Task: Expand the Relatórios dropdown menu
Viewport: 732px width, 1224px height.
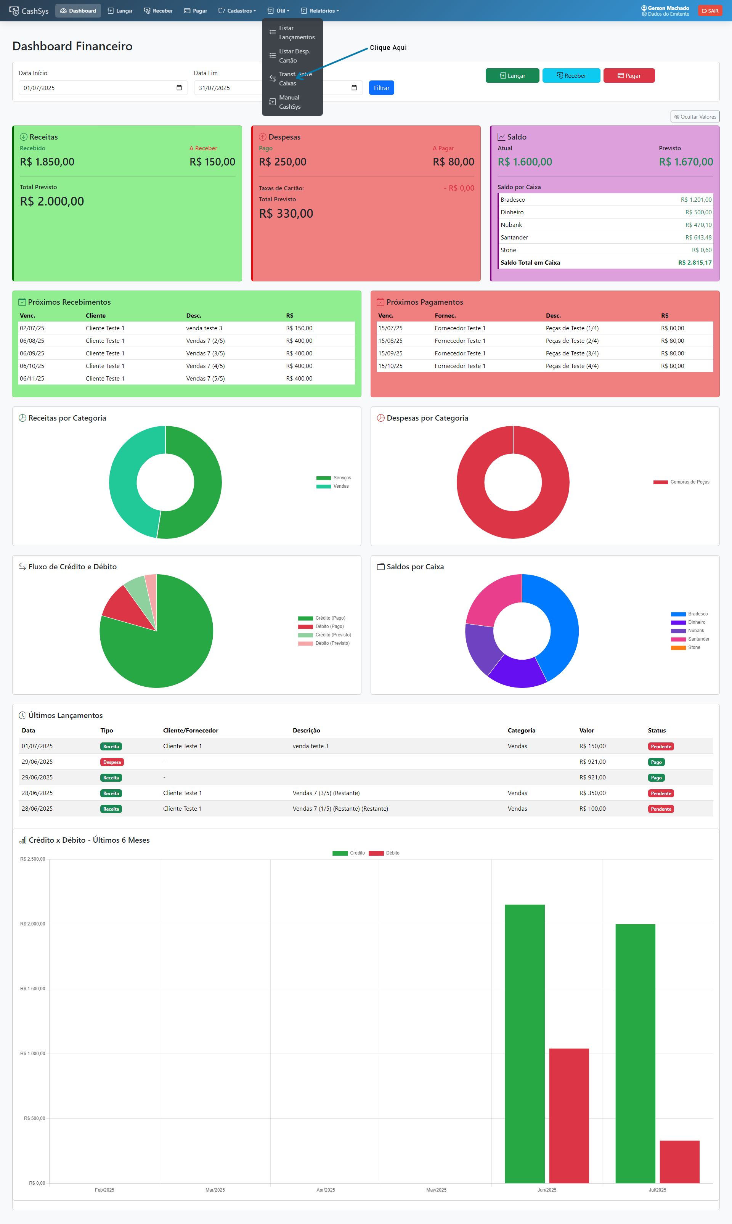Action: pos(320,10)
